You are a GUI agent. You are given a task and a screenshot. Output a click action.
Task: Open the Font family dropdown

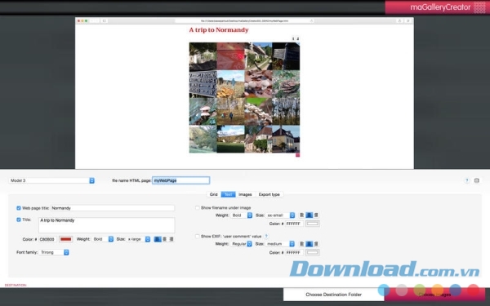[x=54, y=252]
